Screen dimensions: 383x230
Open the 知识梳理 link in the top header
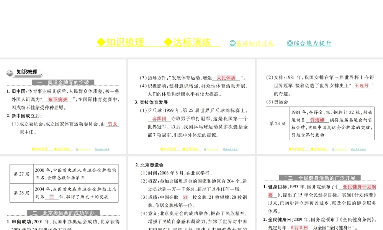pos(120,42)
